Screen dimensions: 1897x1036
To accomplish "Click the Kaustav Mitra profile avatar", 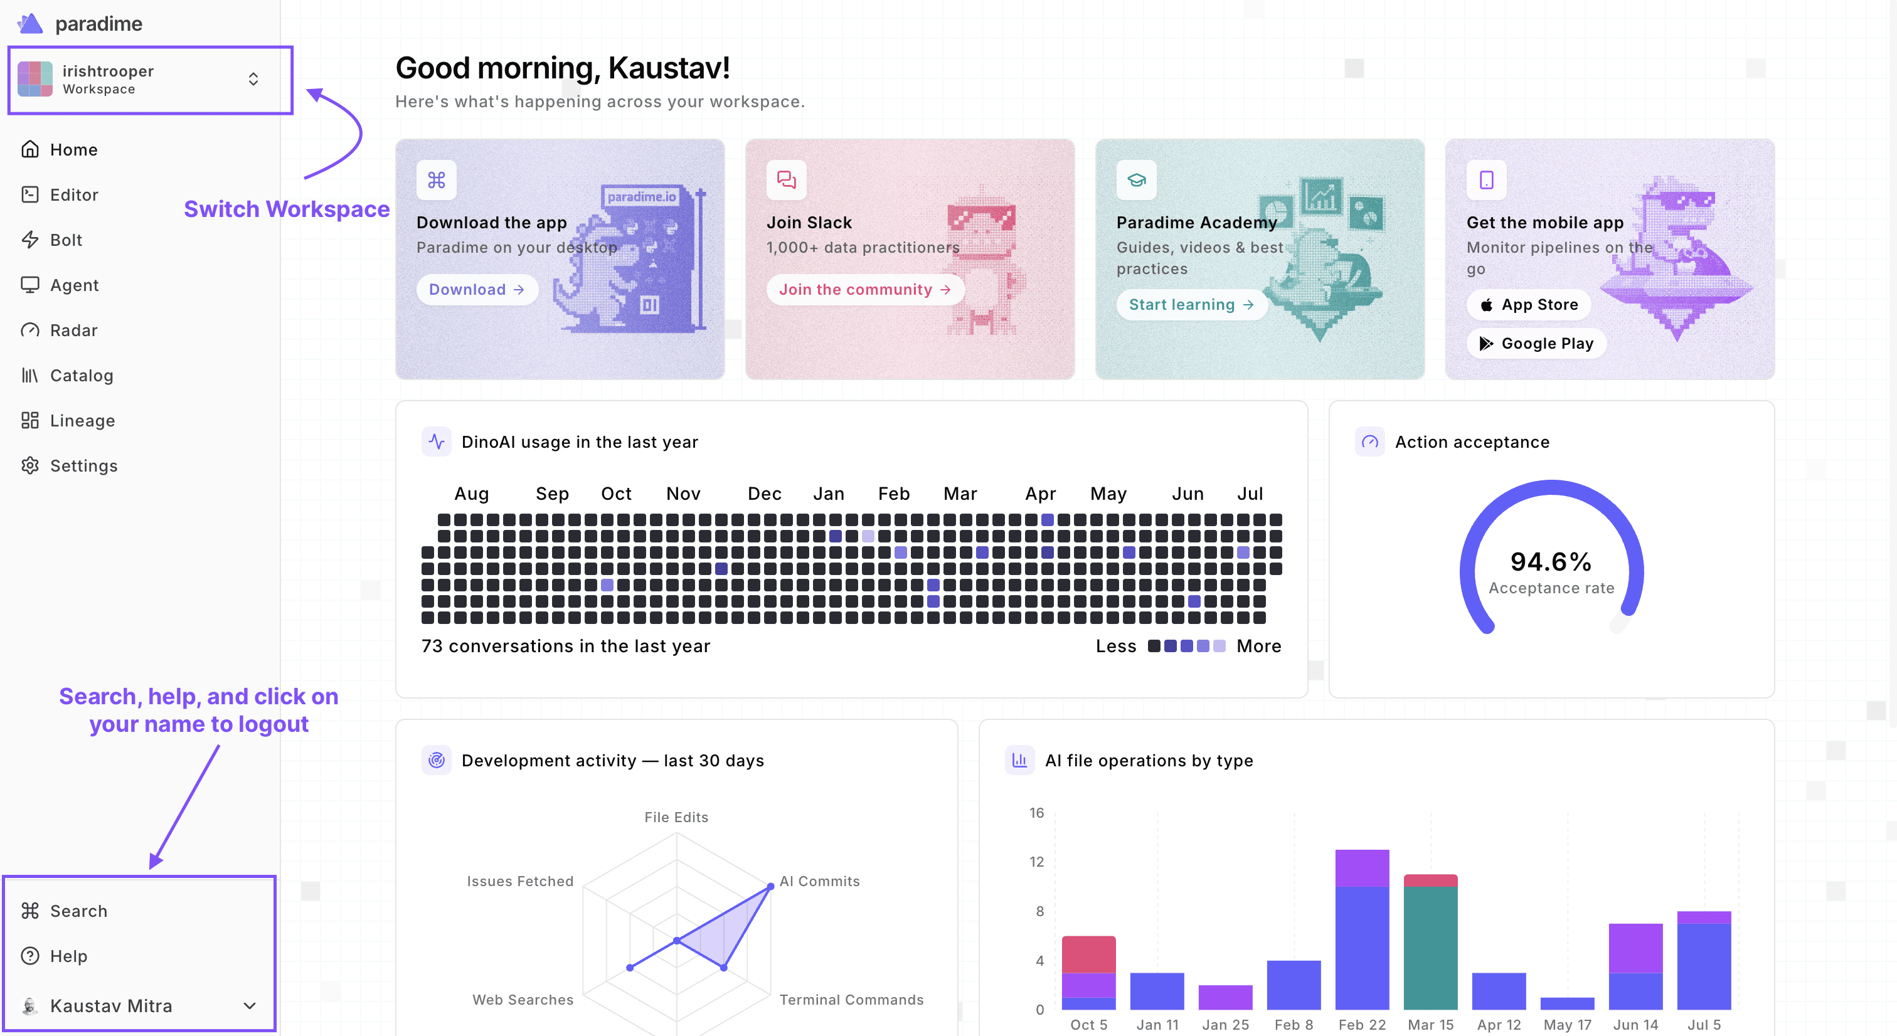I will coord(30,1006).
